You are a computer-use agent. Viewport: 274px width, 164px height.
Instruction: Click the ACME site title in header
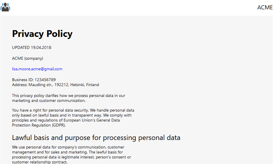point(265,7)
